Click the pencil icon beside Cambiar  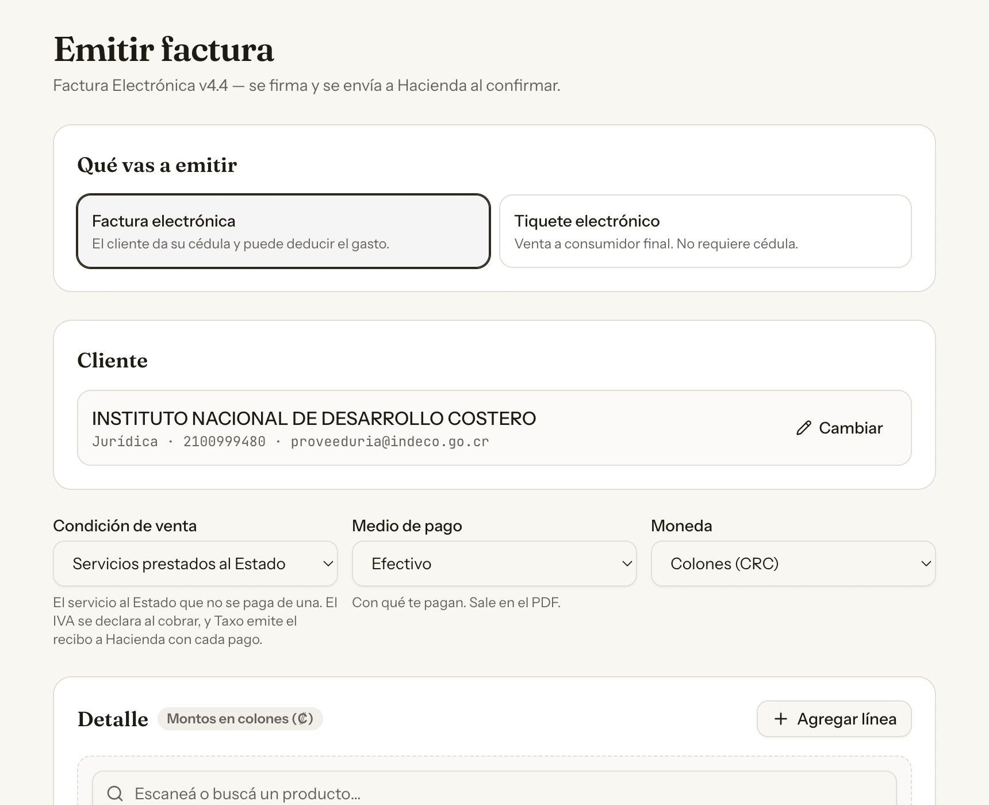(x=804, y=428)
